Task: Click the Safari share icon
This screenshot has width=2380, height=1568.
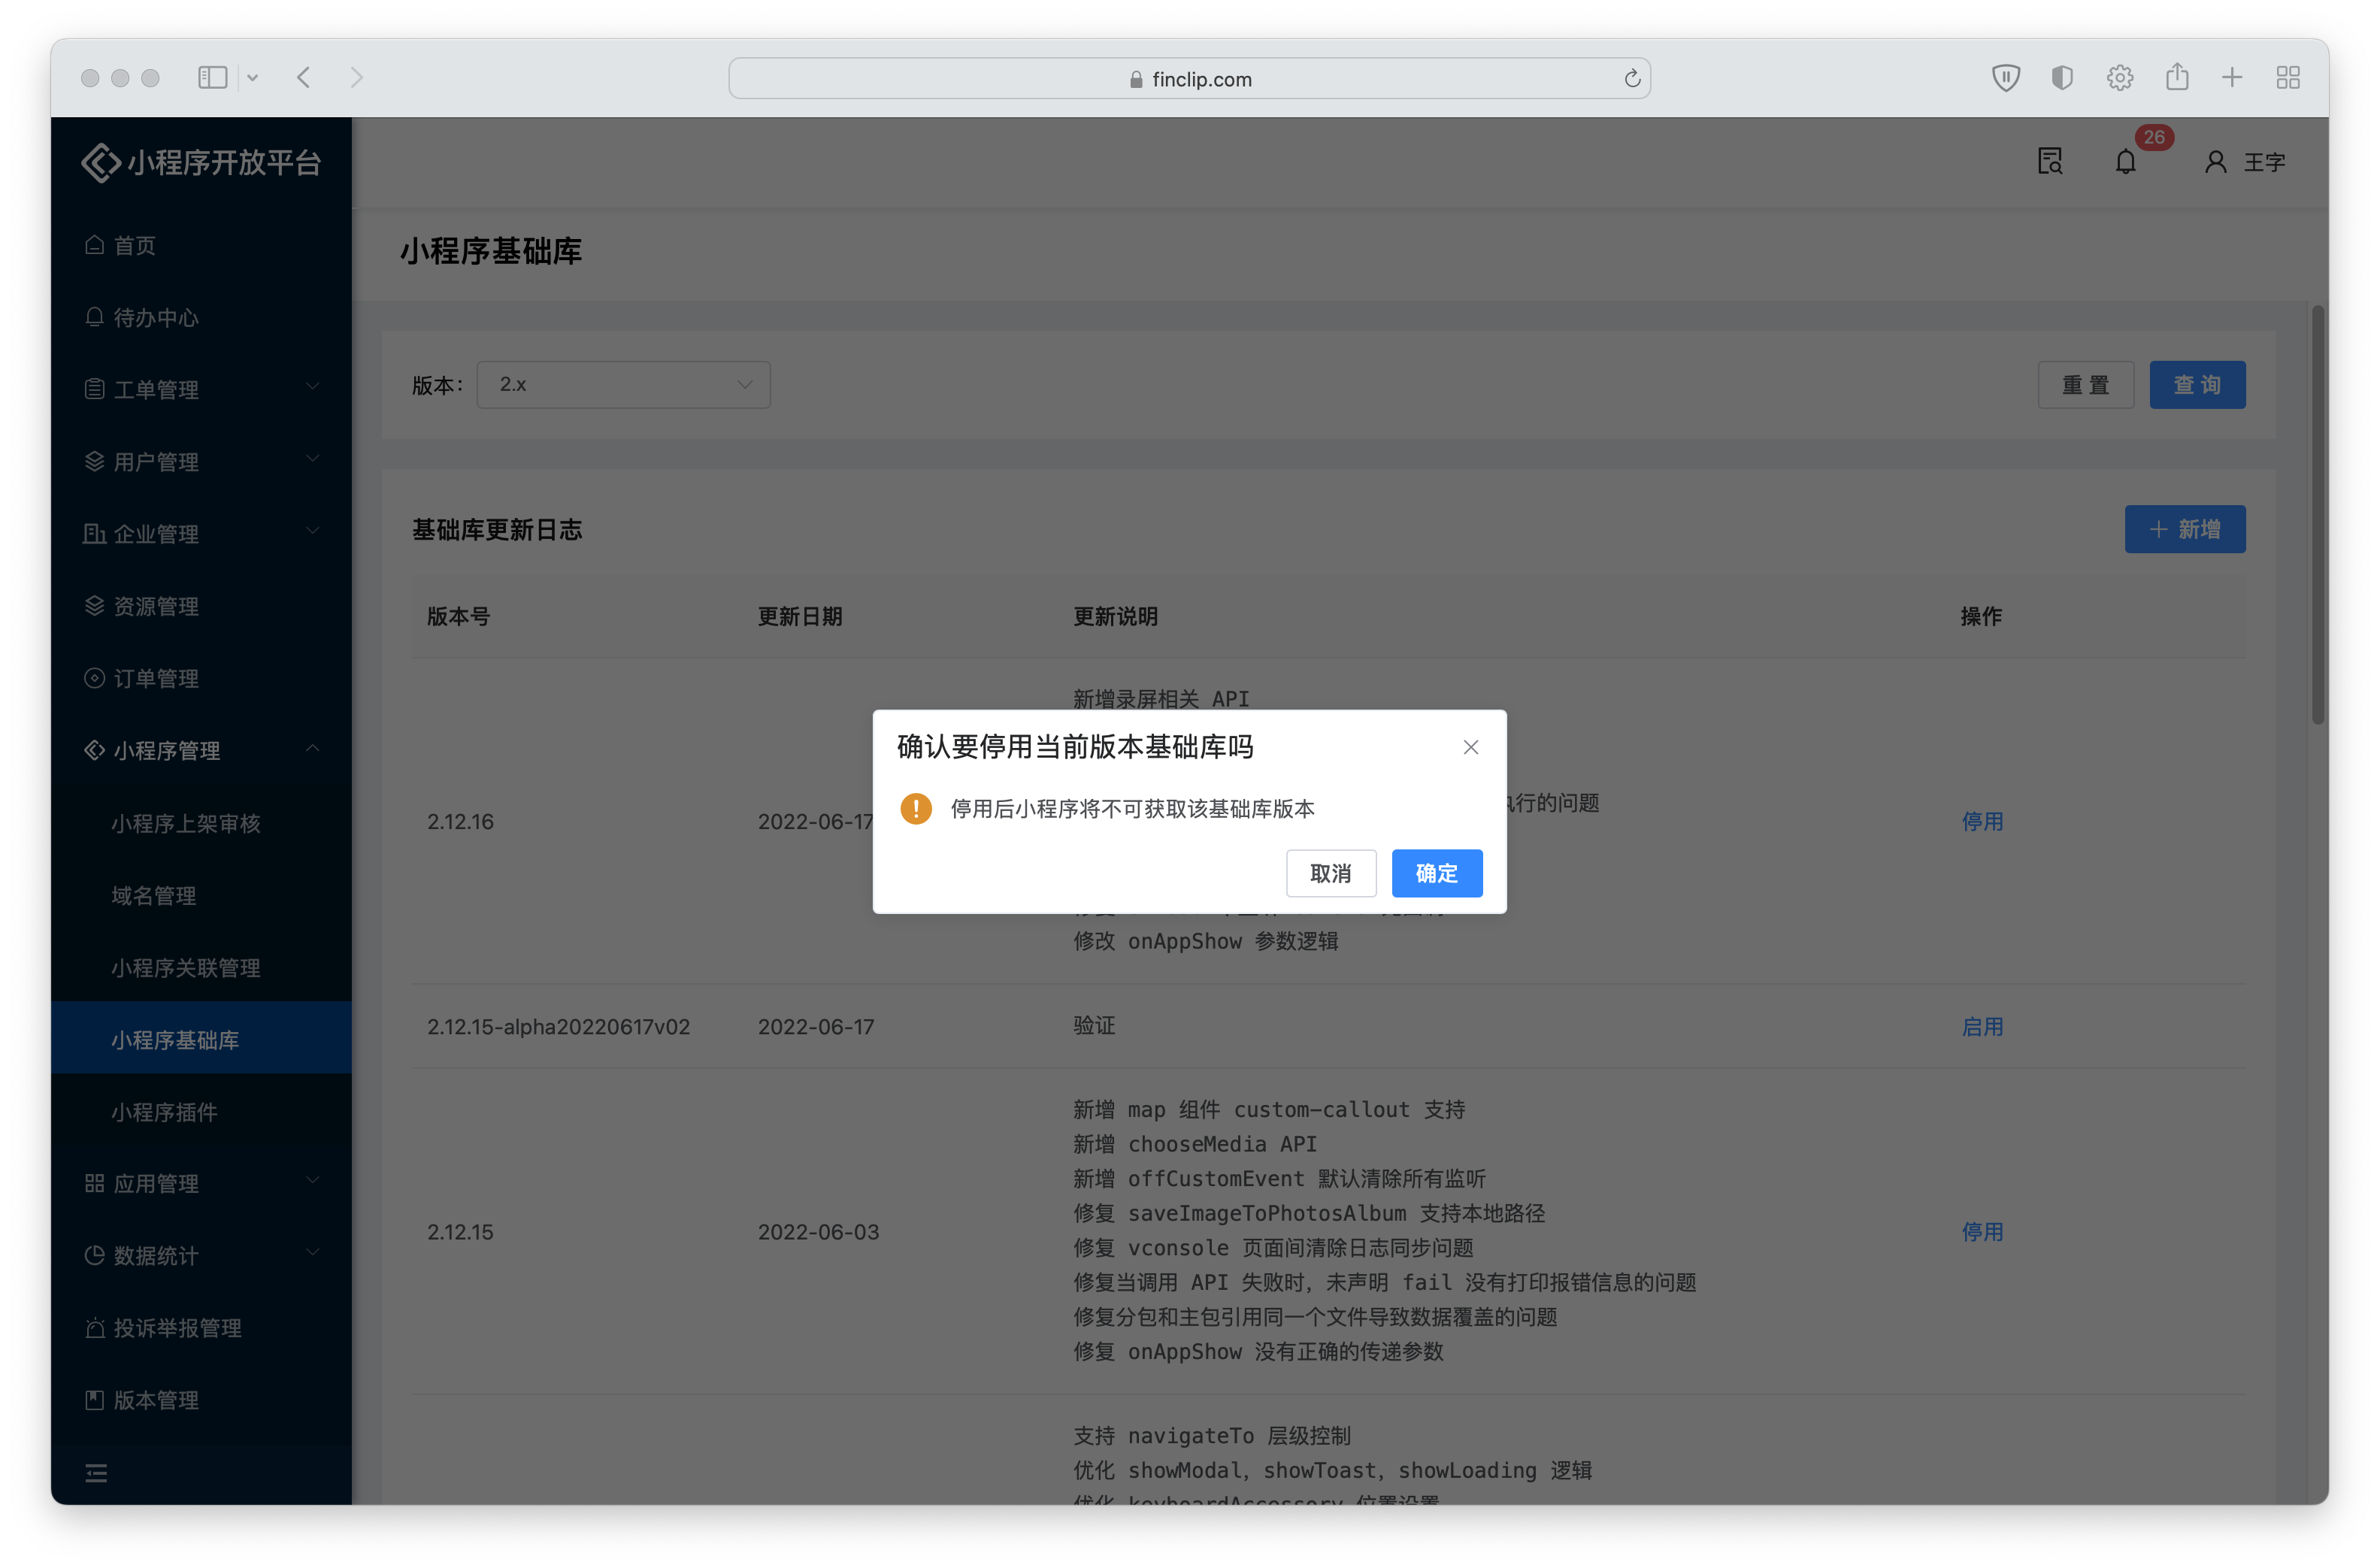Action: [x=2177, y=78]
